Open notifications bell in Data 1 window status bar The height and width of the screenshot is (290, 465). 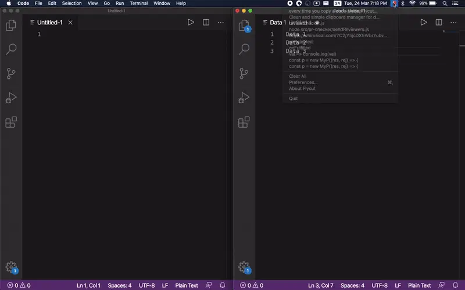(455, 285)
